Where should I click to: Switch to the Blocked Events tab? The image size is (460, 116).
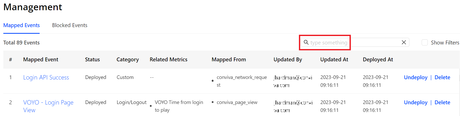(x=70, y=25)
